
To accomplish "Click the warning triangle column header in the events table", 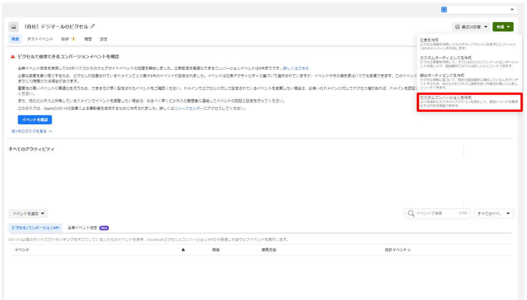I will (x=183, y=250).
